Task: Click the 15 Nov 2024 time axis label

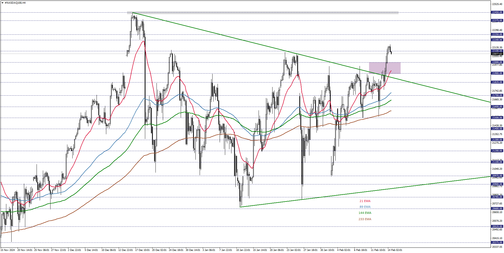Action: pyautogui.click(x=8, y=250)
